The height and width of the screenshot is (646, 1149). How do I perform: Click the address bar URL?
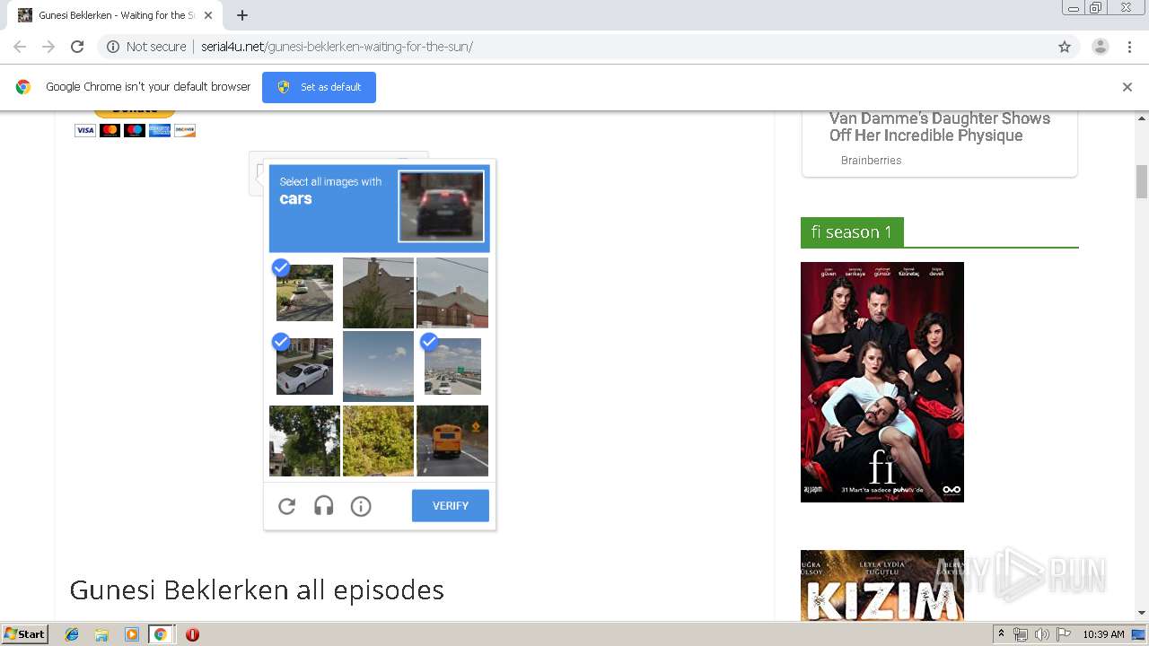pyautogui.click(x=337, y=47)
